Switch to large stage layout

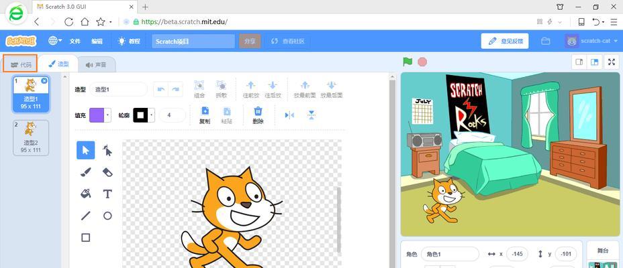(594, 62)
